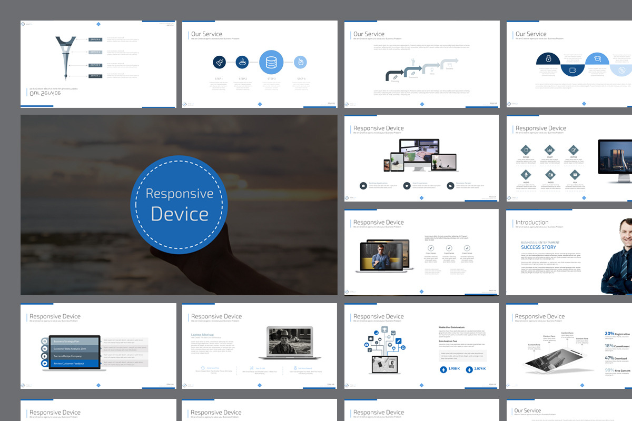Click the Business Target folder icon

pyautogui.click(x=451, y=186)
